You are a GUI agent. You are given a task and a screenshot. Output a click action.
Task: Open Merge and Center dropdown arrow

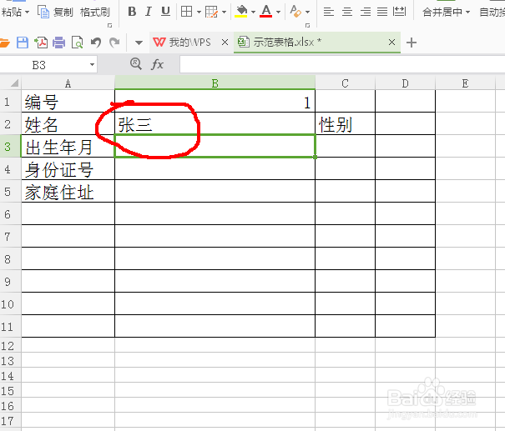[467, 13]
